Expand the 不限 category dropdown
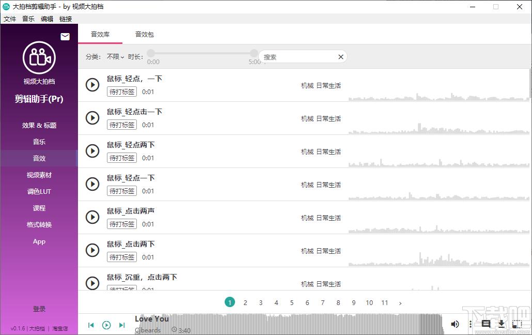This screenshot has height=335, width=532. point(115,57)
